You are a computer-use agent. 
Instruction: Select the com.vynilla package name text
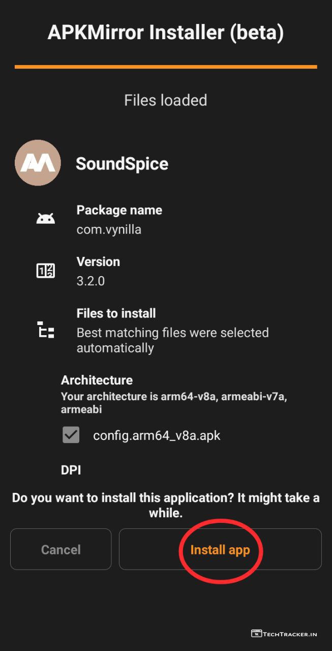[x=109, y=229]
